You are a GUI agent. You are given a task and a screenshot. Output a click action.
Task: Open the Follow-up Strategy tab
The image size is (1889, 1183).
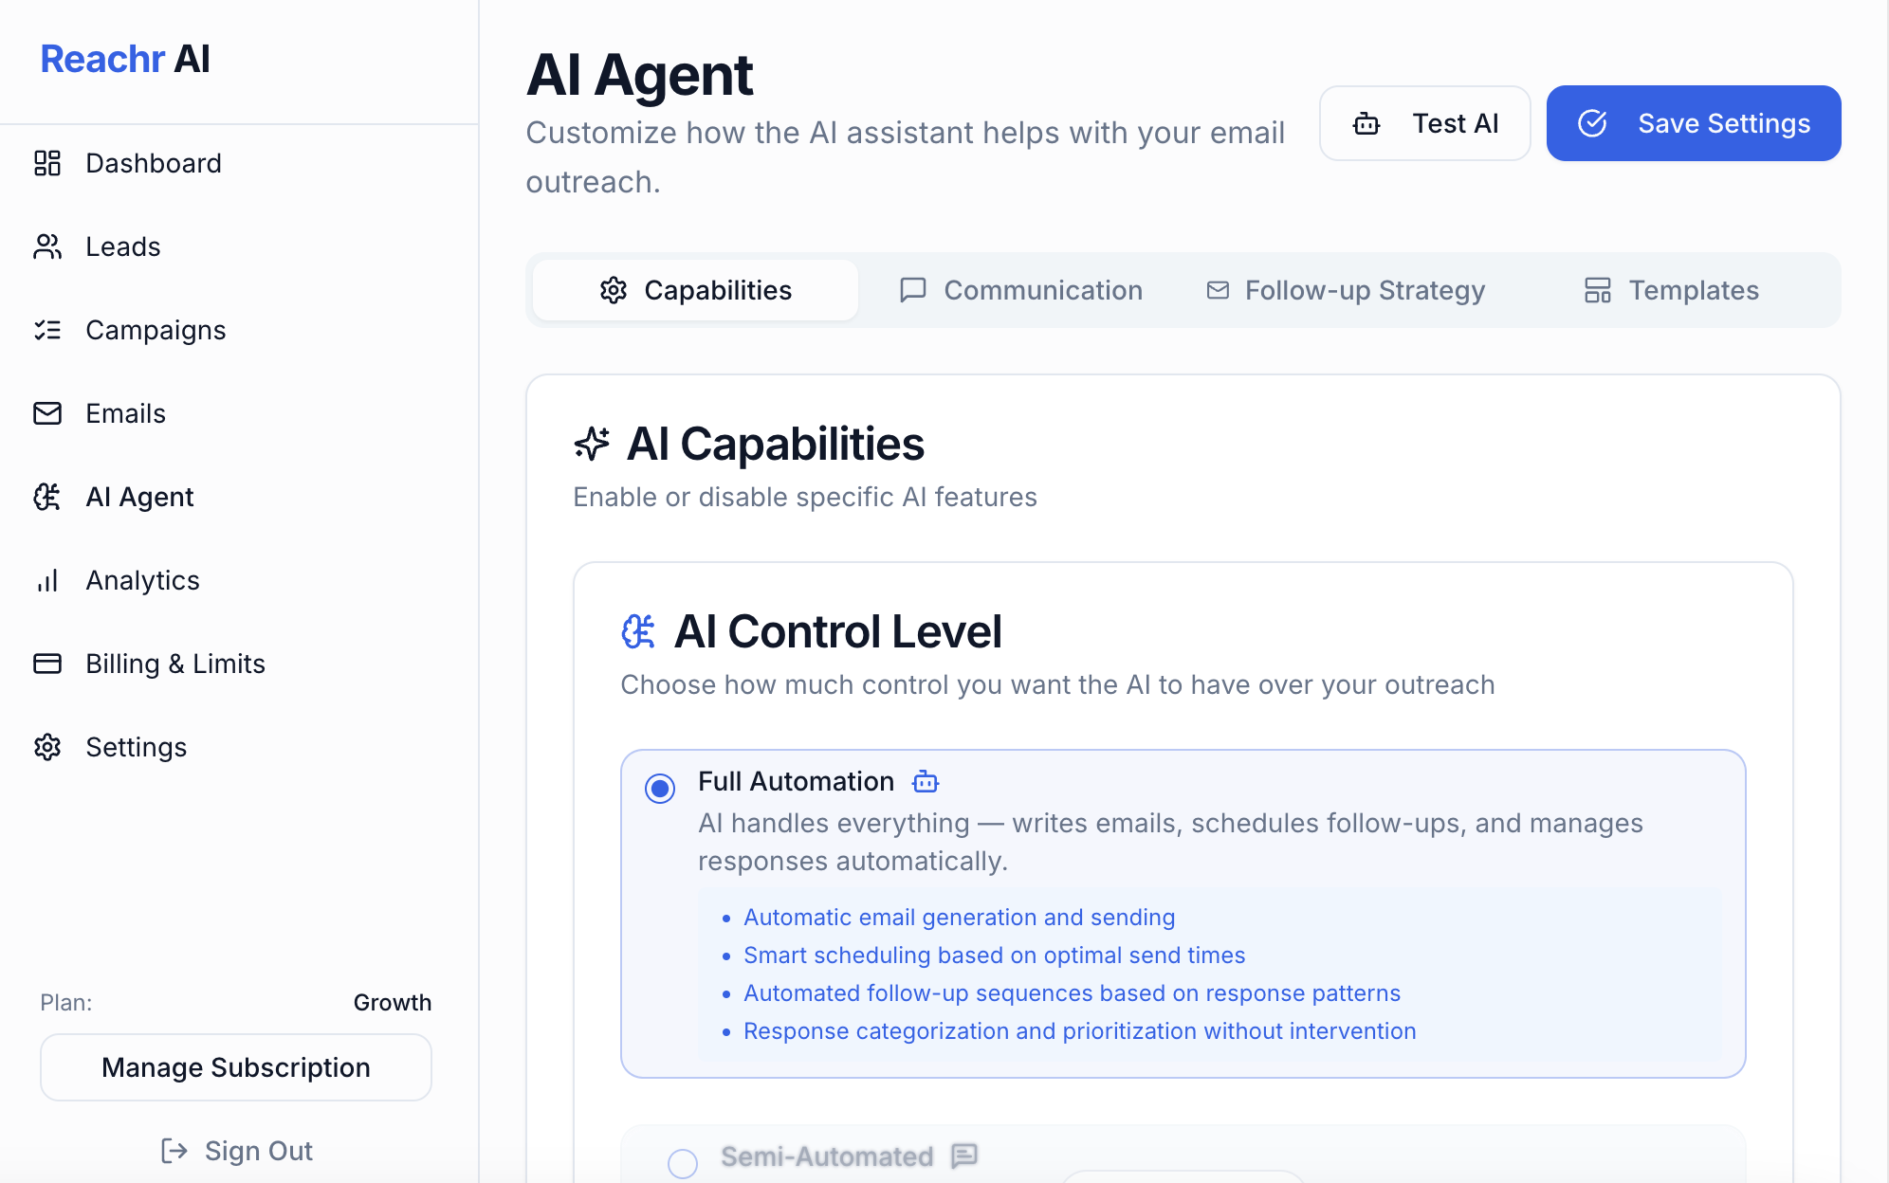pyautogui.click(x=1346, y=290)
